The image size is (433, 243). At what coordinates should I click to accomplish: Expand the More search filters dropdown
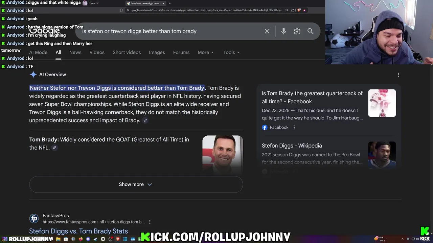point(206,52)
